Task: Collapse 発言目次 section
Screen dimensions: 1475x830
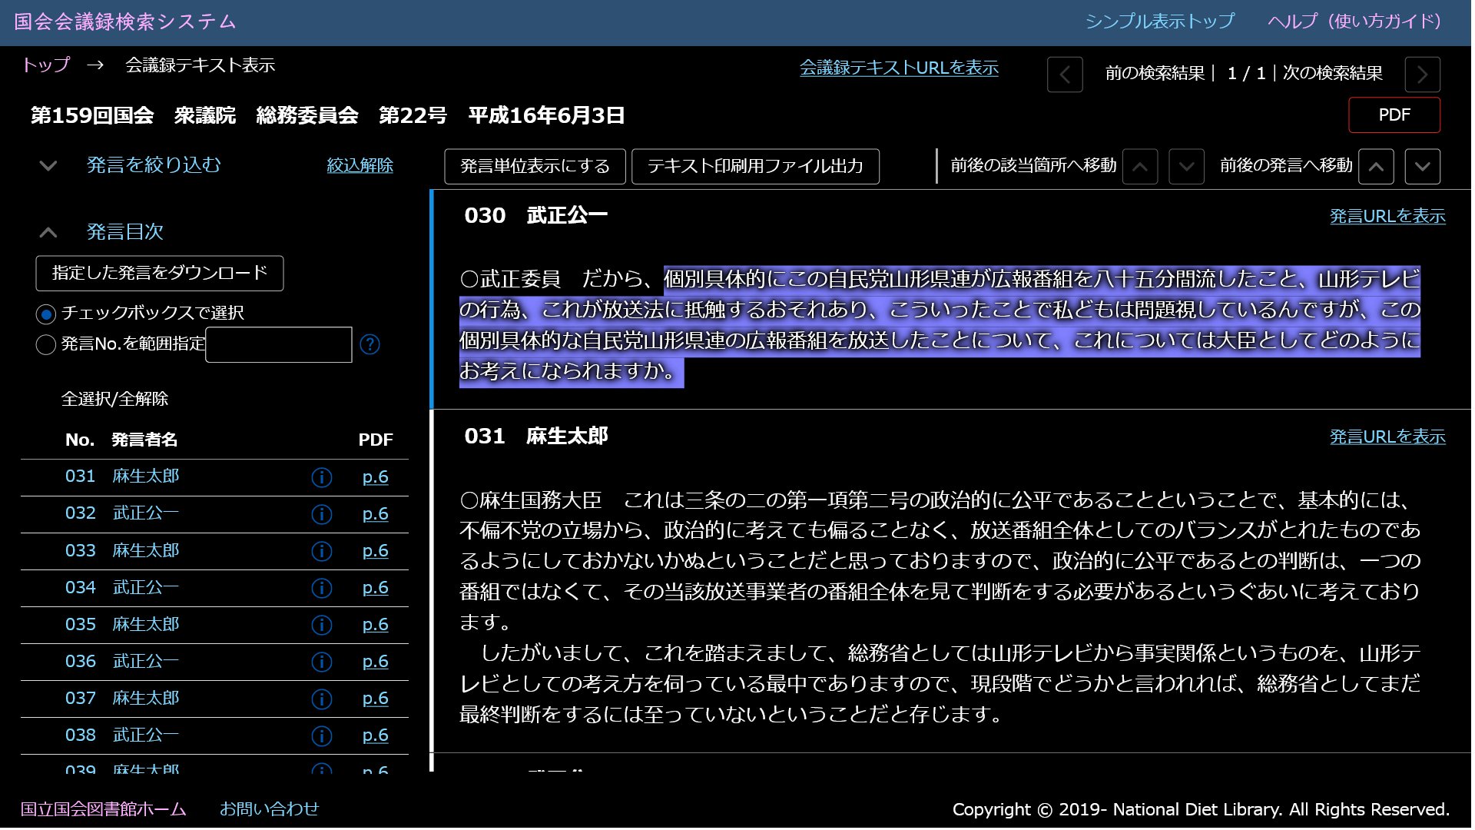Action: coord(124,232)
